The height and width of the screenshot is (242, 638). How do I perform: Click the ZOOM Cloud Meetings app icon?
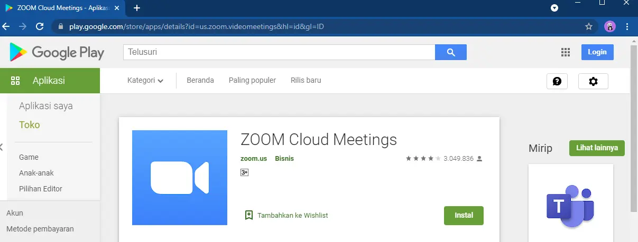click(x=179, y=178)
